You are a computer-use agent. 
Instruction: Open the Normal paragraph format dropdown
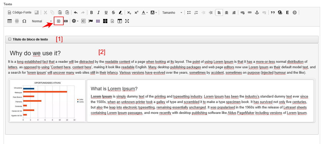(x=42, y=21)
